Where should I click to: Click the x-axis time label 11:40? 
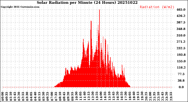tap(85, 97)
